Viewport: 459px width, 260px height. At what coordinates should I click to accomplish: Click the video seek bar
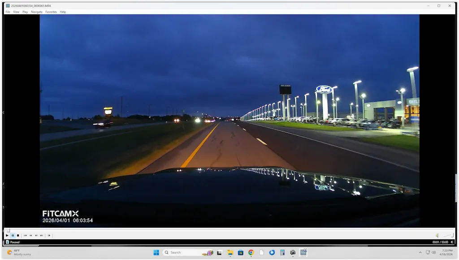click(x=224, y=230)
